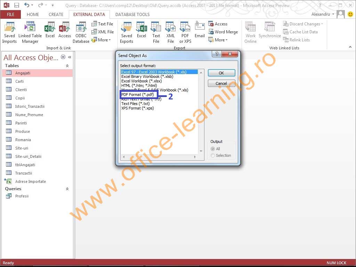
Task: Click the format list horizontal scrollbar
Action: coord(159,157)
